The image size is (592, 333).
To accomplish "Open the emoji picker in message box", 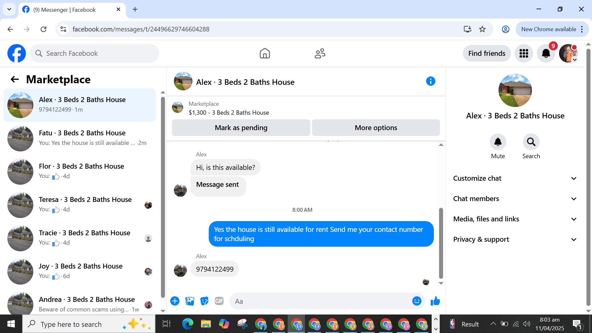I will point(417,301).
